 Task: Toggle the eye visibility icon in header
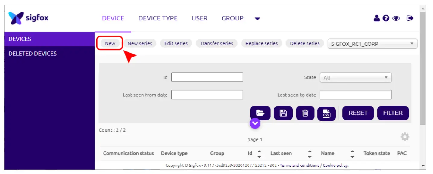tap(396, 18)
